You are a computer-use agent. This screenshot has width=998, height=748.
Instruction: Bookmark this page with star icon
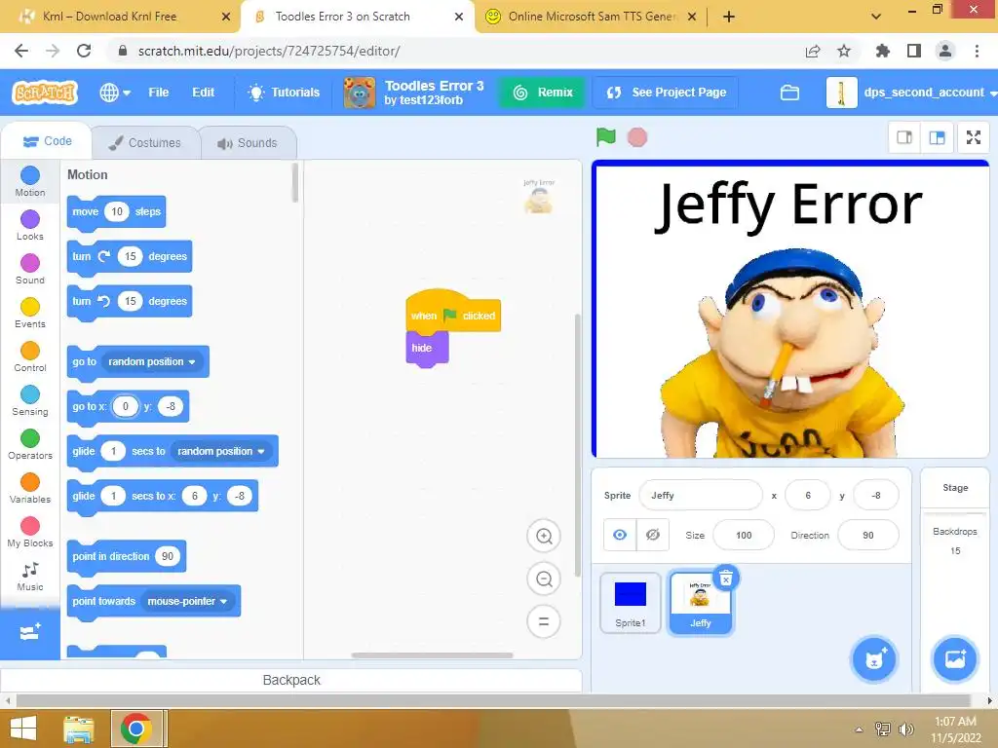844,51
